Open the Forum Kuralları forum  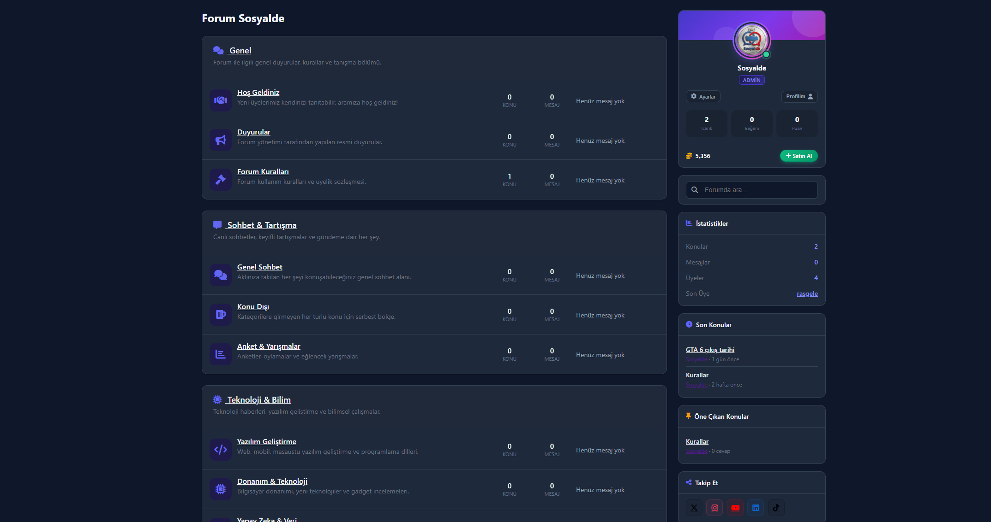(x=263, y=171)
